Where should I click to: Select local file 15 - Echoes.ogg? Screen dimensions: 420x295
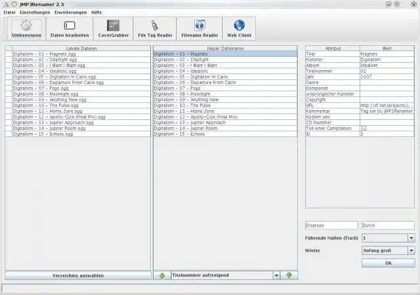pyautogui.click(x=81, y=134)
